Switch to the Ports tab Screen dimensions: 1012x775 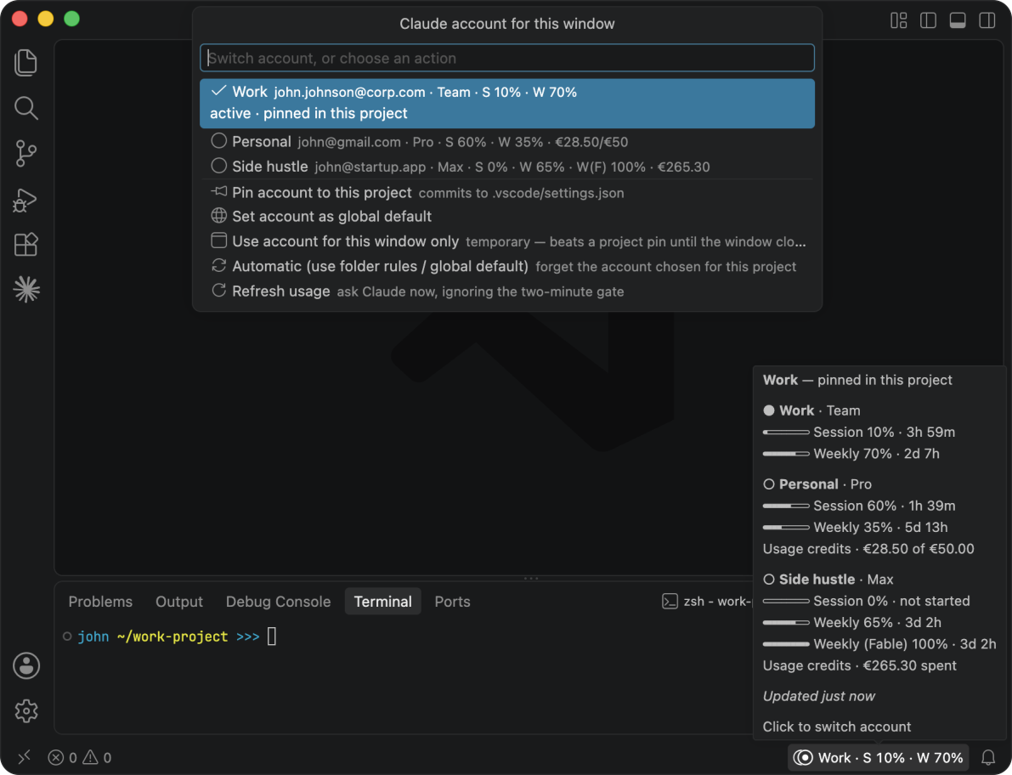pyautogui.click(x=452, y=602)
